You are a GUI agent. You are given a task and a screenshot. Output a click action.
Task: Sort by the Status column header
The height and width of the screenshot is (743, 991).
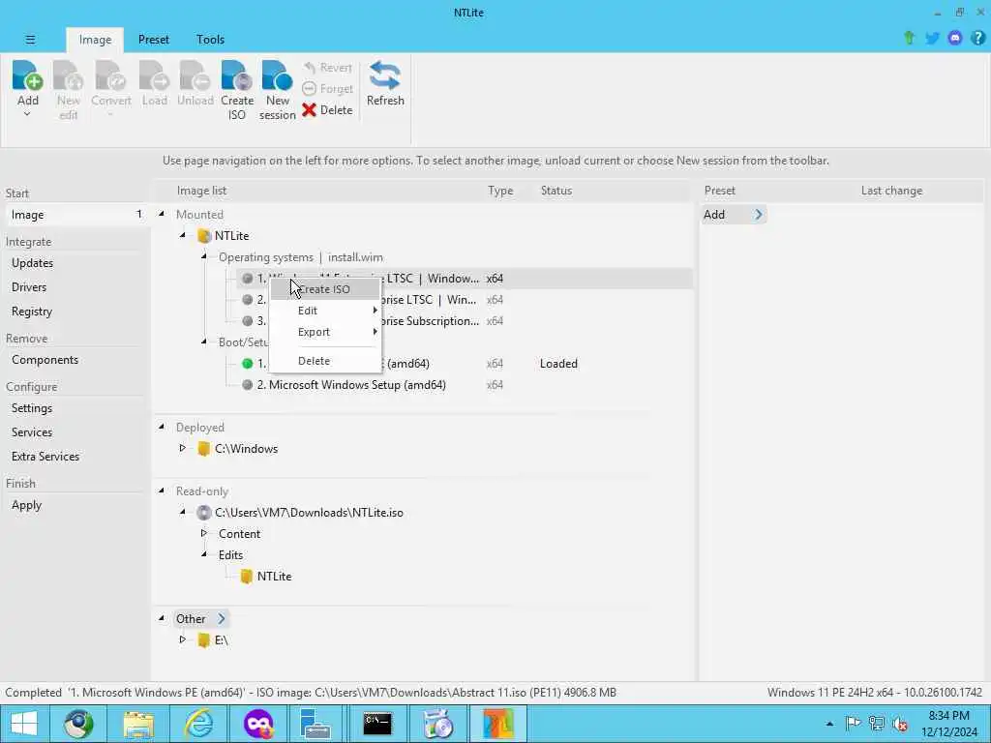pos(556,191)
